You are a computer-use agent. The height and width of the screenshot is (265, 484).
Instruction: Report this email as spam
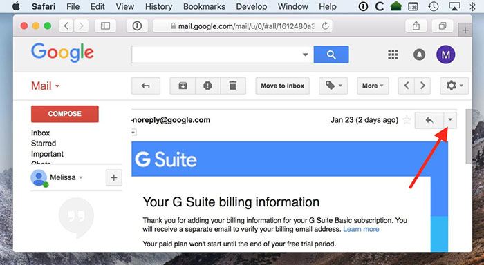point(207,86)
